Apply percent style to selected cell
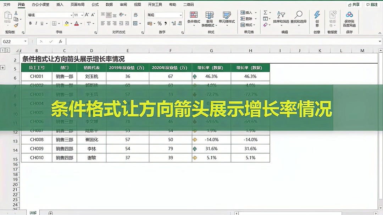The image size is (383, 215). tap(160, 23)
